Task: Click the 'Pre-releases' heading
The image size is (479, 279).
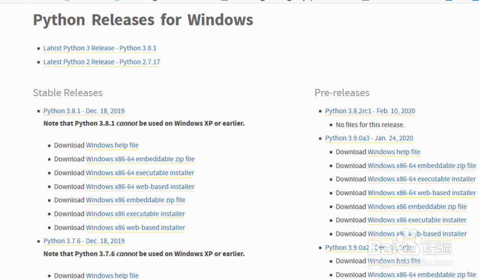Action: (x=342, y=93)
